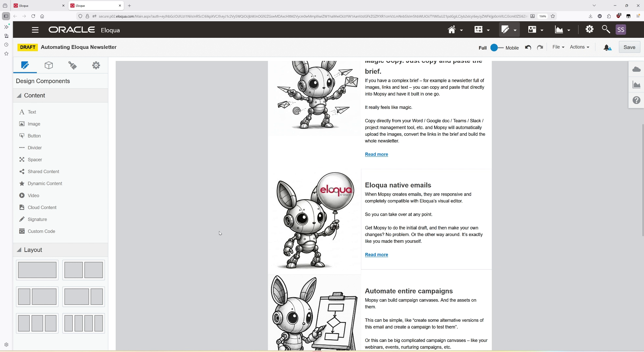
Task: Open browser downloads icon
Action: coord(590,16)
